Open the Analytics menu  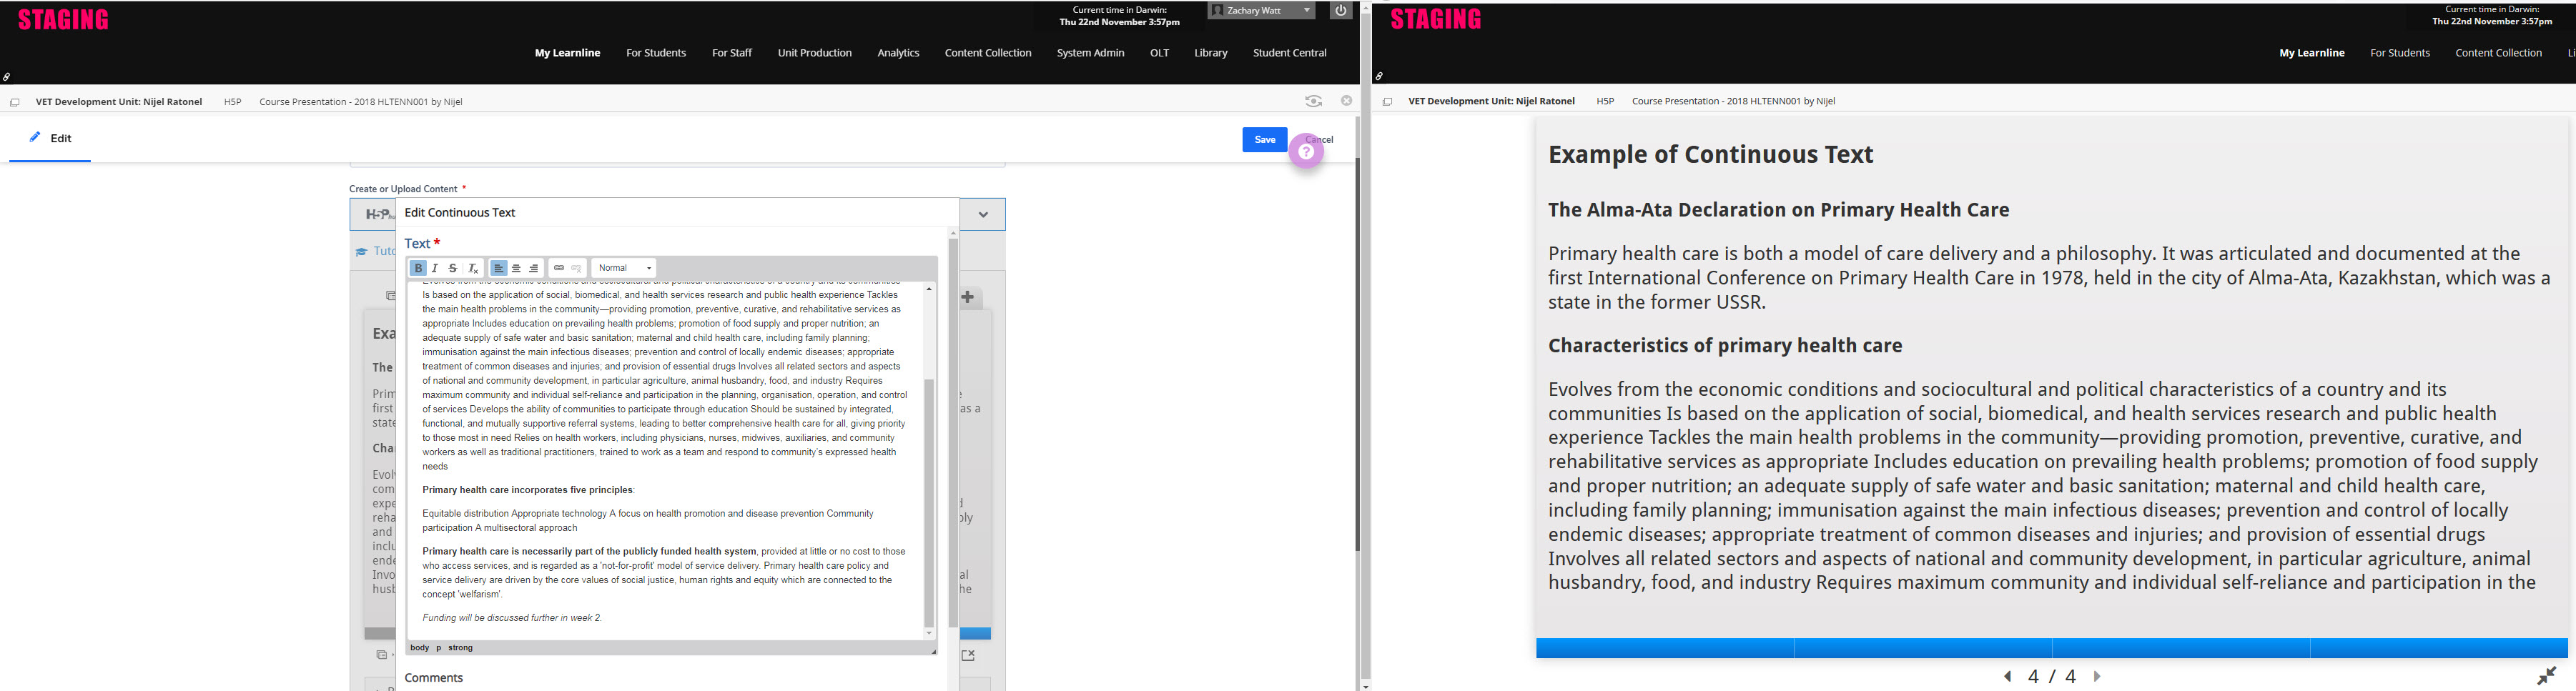(898, 53)
